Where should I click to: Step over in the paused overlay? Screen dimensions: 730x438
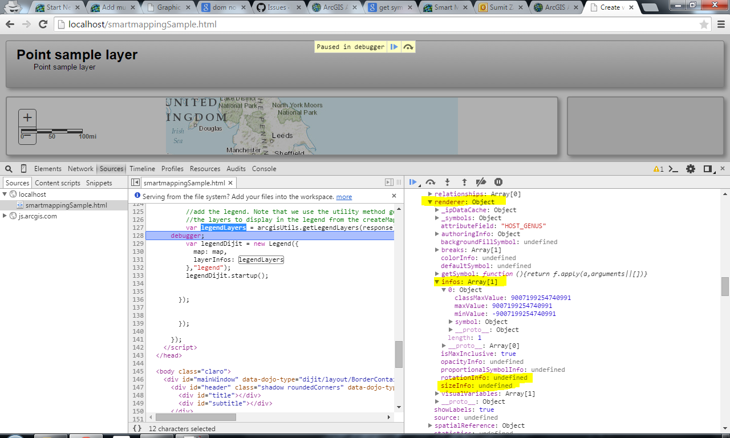click(408, 47)
